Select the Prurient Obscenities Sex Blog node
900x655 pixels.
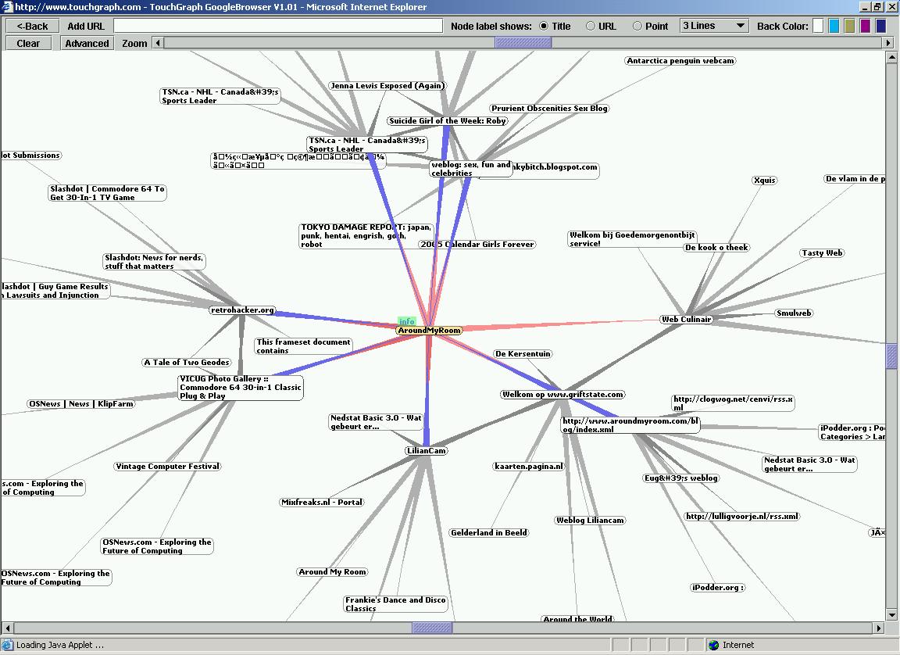point(549,108)
